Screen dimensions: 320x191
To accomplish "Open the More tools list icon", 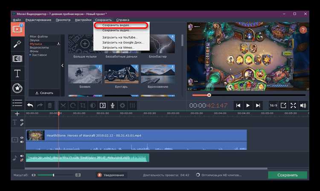I will 17,103.
